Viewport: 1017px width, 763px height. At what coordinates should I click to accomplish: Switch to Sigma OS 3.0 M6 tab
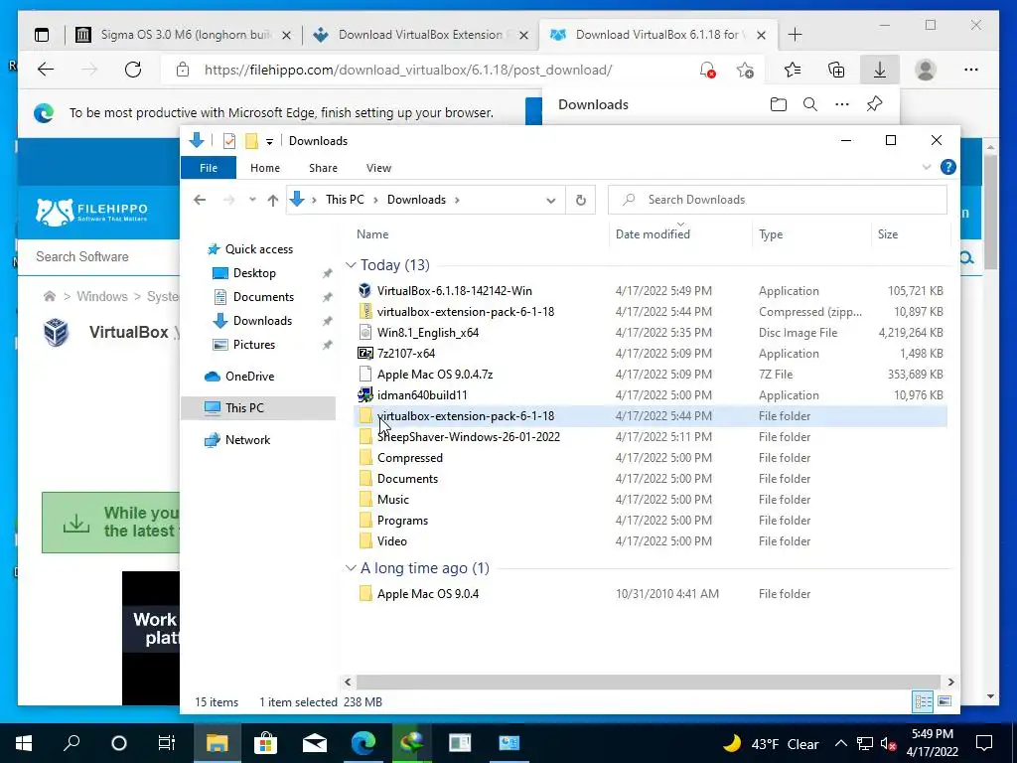[185, 35]
